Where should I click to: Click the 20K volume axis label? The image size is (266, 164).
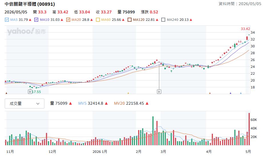[x=254, y=137]
